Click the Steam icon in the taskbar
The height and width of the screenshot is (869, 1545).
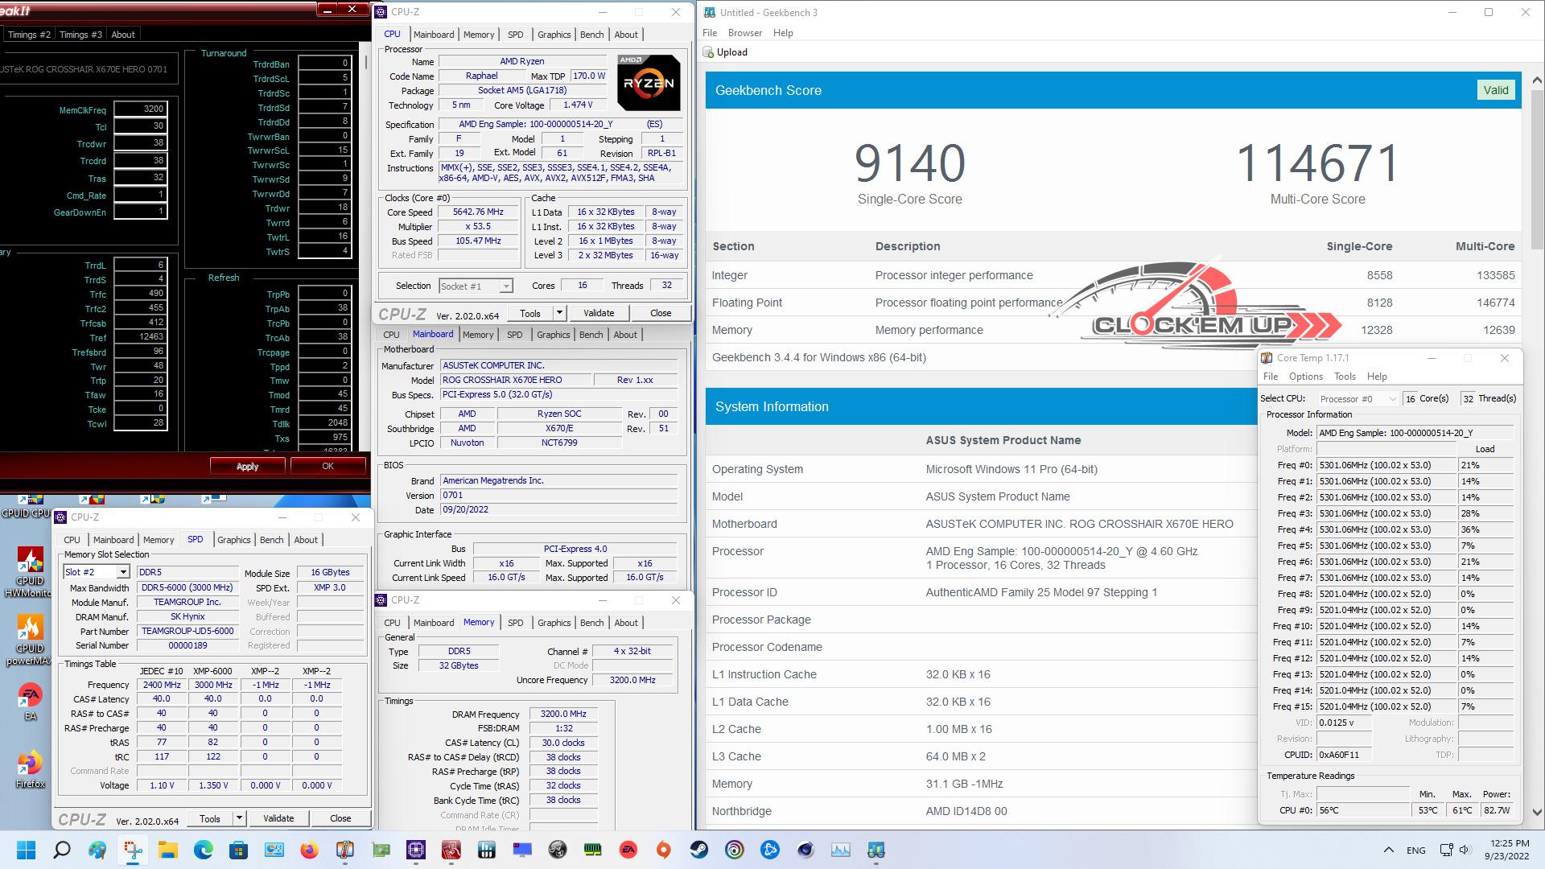[699, 850]
